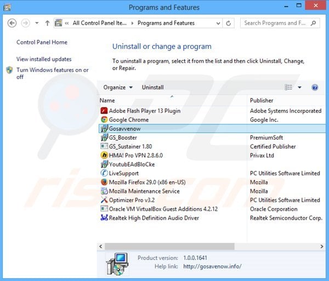
Task: Click the horizontal scrollbar thumb
Action: 169,246
